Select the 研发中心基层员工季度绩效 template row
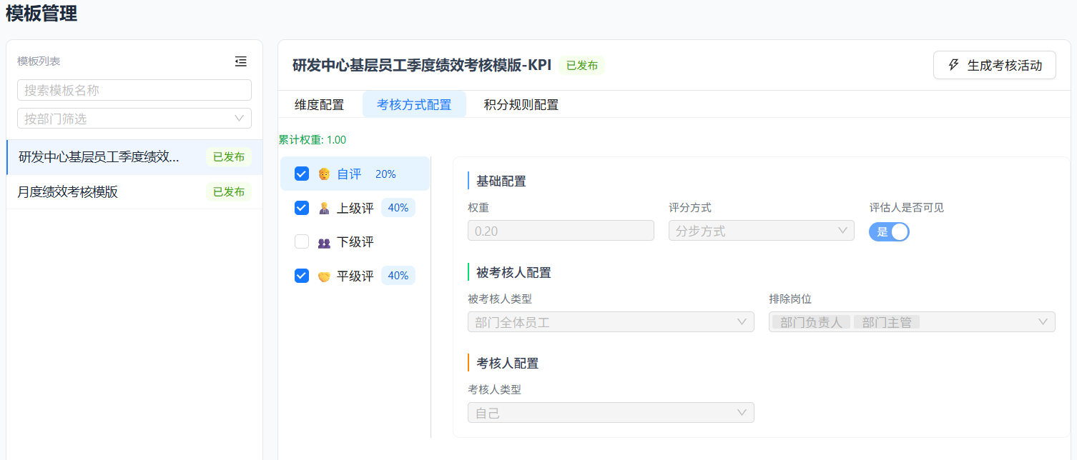The width and height of the screenshot is (1077, 460). (x=134, y=157)
